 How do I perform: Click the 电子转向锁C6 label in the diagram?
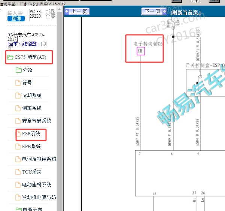pyautogui.click(x=148, y=44)
